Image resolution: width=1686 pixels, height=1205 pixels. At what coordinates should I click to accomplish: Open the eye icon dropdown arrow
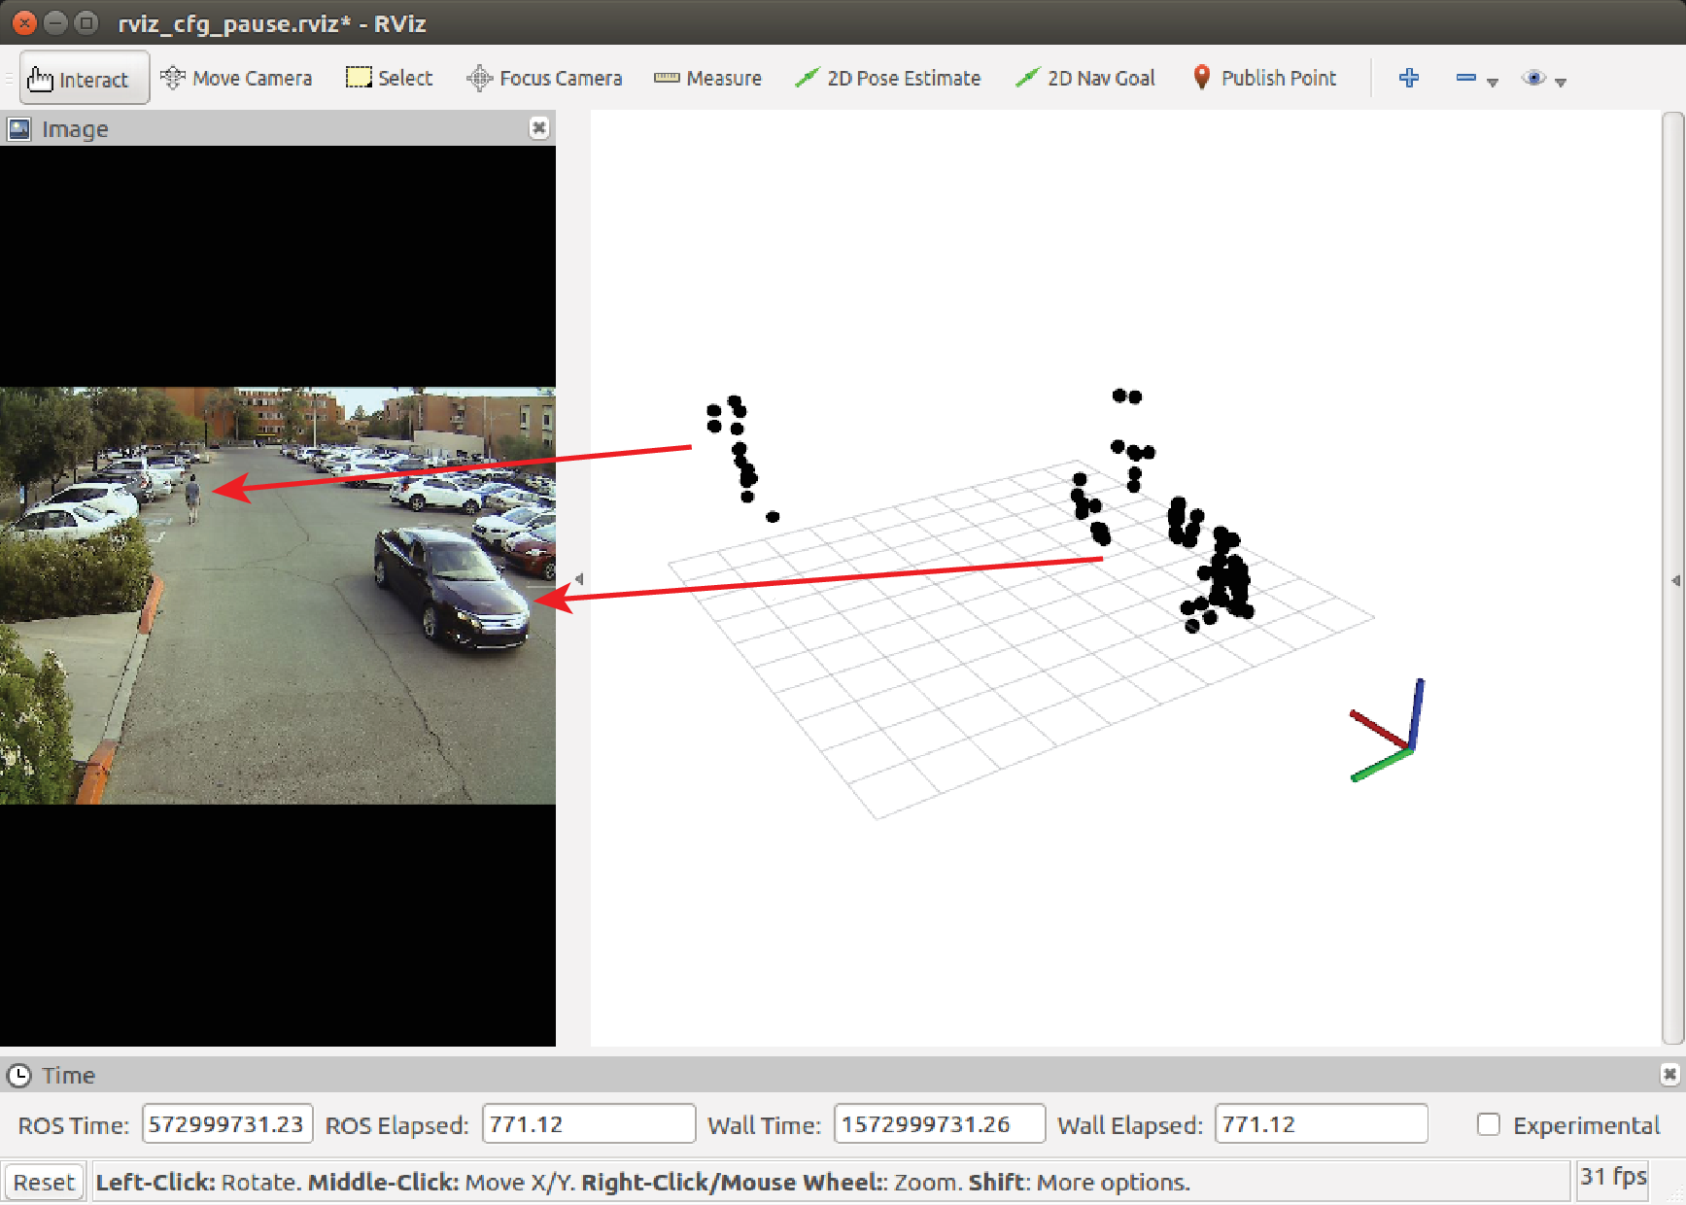[x=1561, y=83]
